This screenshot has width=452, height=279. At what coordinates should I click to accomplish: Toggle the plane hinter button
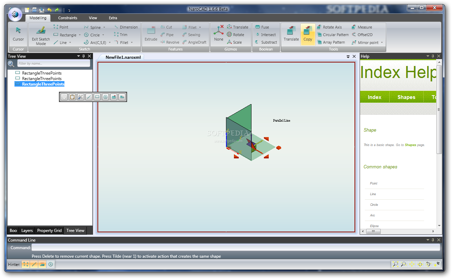click(42, 264)
